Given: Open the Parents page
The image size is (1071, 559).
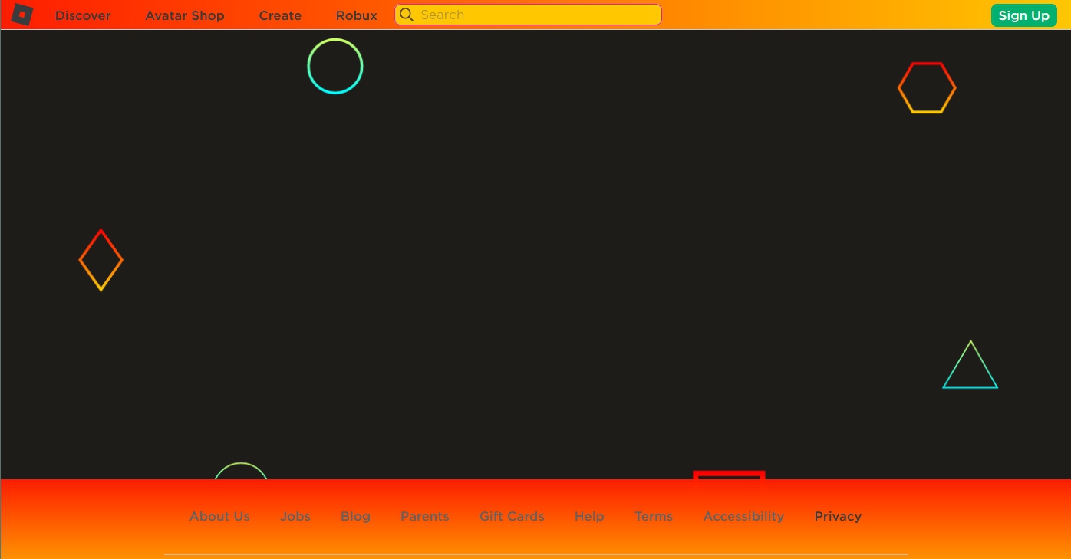Looking at the screenshot, I should pos(424,516).
